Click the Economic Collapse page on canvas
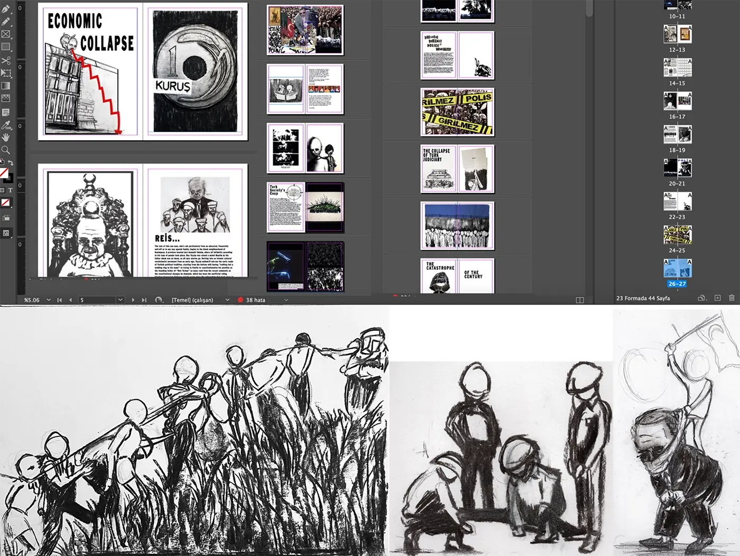Viewport: 740px width, 556px height. 90,71
